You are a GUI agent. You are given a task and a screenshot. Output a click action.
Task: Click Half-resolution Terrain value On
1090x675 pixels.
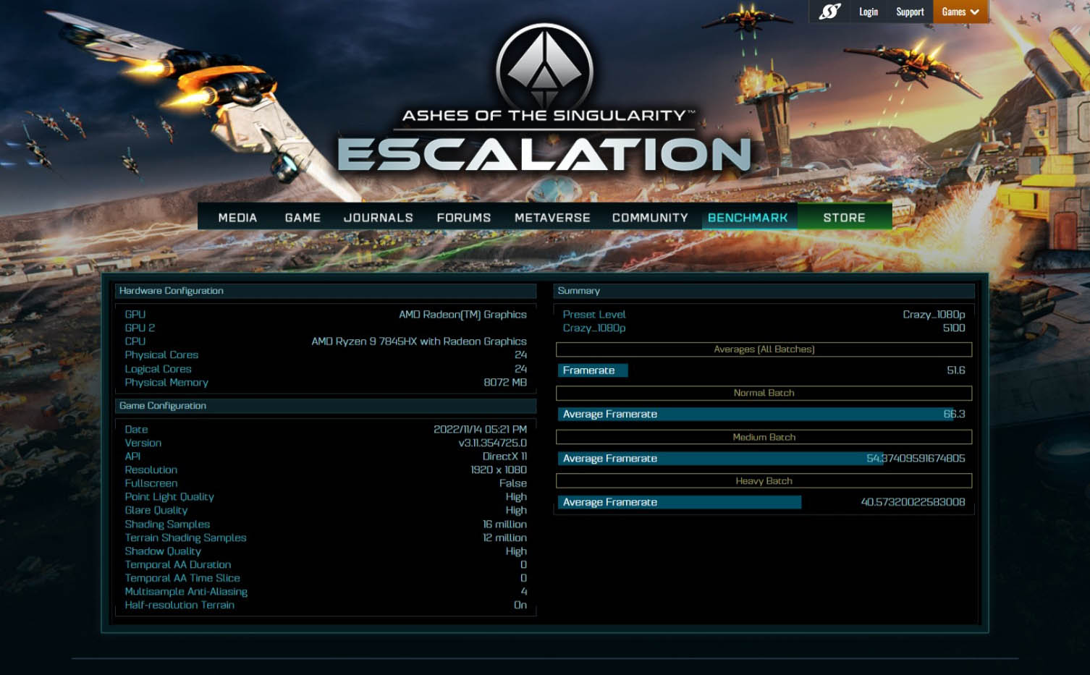(x=520, y=605)
